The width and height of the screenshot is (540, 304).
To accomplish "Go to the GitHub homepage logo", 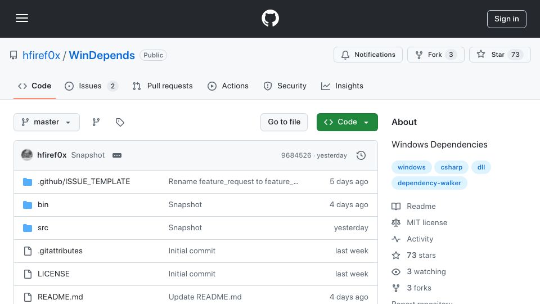I will click(x=270, y=18).
